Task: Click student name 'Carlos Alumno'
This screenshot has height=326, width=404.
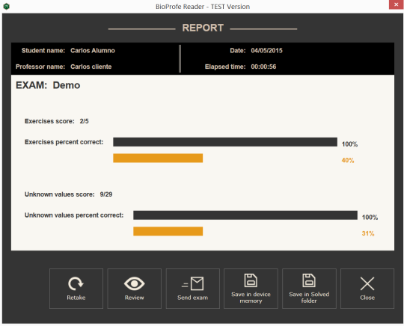Action: coord(93,51)
